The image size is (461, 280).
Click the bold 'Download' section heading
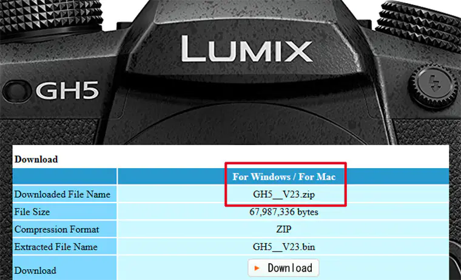[x=36, y=159]
